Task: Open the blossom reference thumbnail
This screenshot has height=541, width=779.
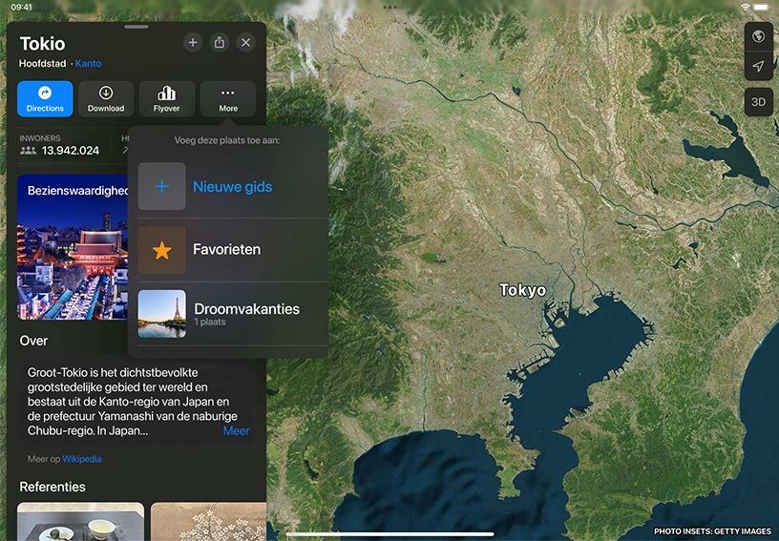Action: pyautogui.click(x=209, y=522)
